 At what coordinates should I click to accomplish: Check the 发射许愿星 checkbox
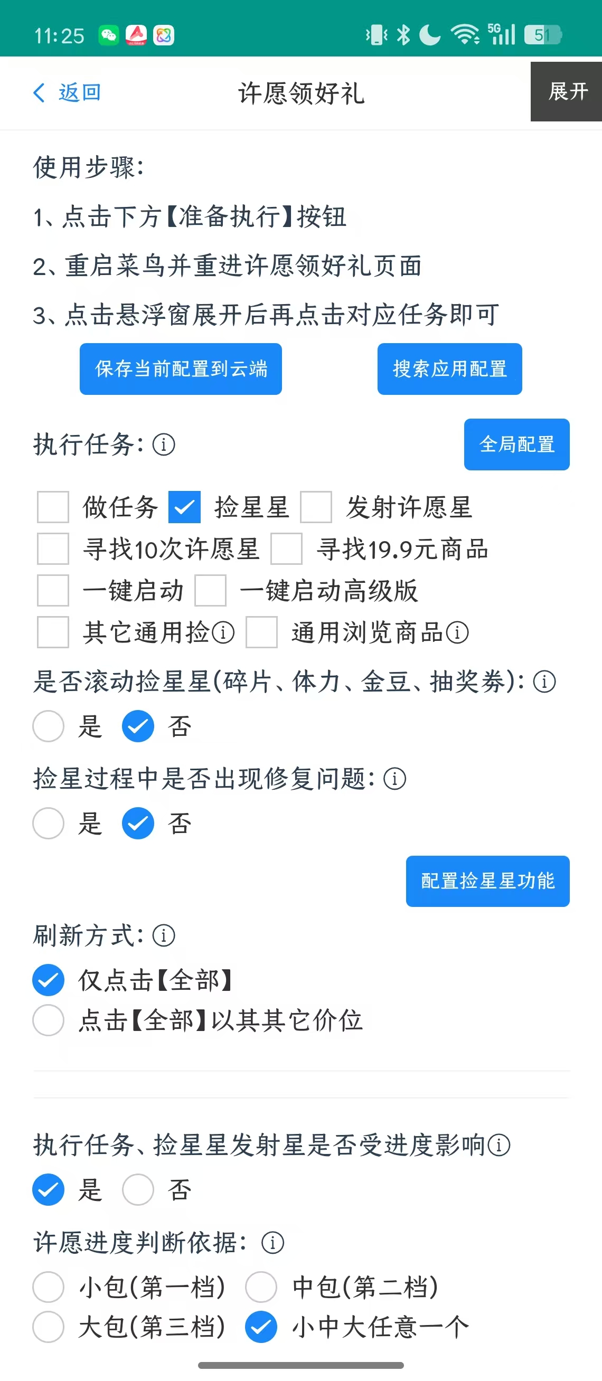316,507
